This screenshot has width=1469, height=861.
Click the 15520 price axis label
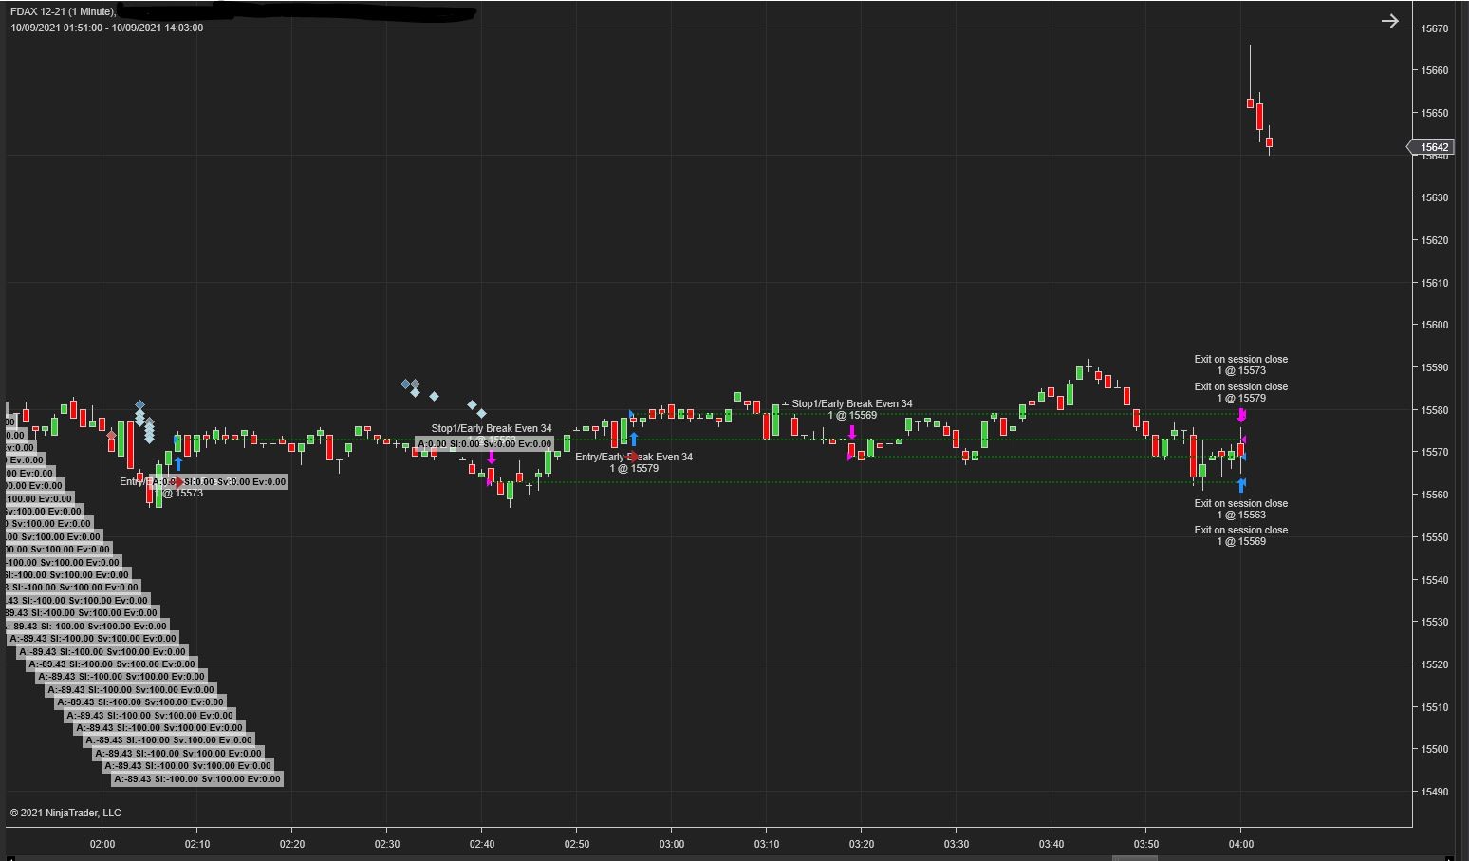click(x=1435, y=664)
